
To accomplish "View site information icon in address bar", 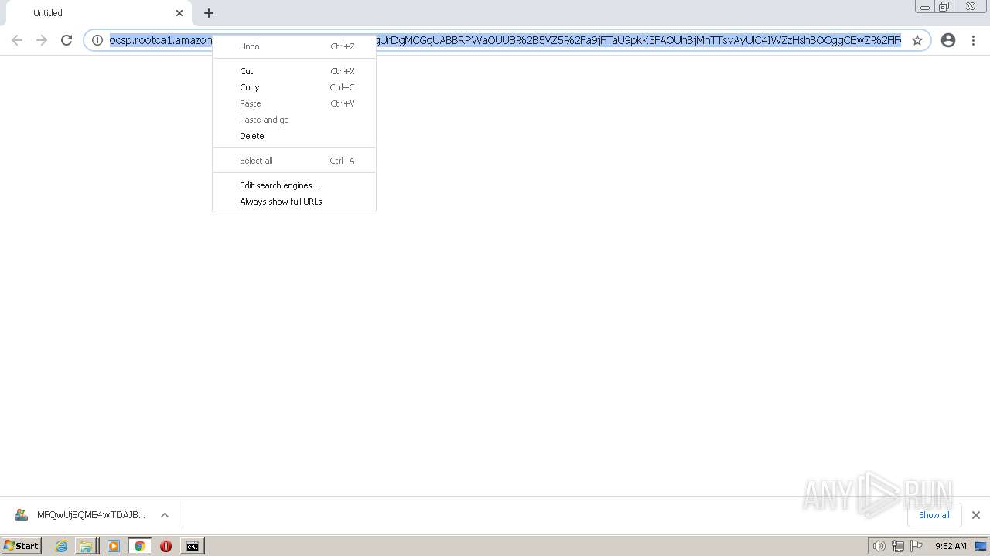I will pyautogui.click(x=97, y=40).
